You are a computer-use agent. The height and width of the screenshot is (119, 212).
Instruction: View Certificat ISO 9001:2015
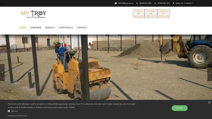(x=138, y=14)
